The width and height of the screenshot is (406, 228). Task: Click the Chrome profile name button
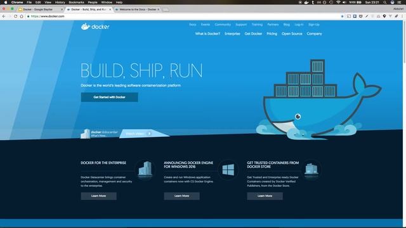pyautogui.click(x=398, y=9)
